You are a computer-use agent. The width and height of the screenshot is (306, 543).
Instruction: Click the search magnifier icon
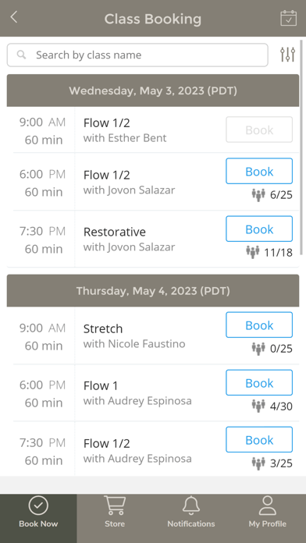22,55
